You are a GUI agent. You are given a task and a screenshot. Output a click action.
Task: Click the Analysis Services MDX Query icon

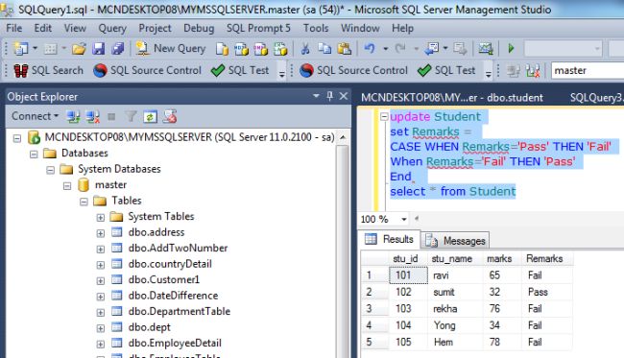click(x=241, y=49)
